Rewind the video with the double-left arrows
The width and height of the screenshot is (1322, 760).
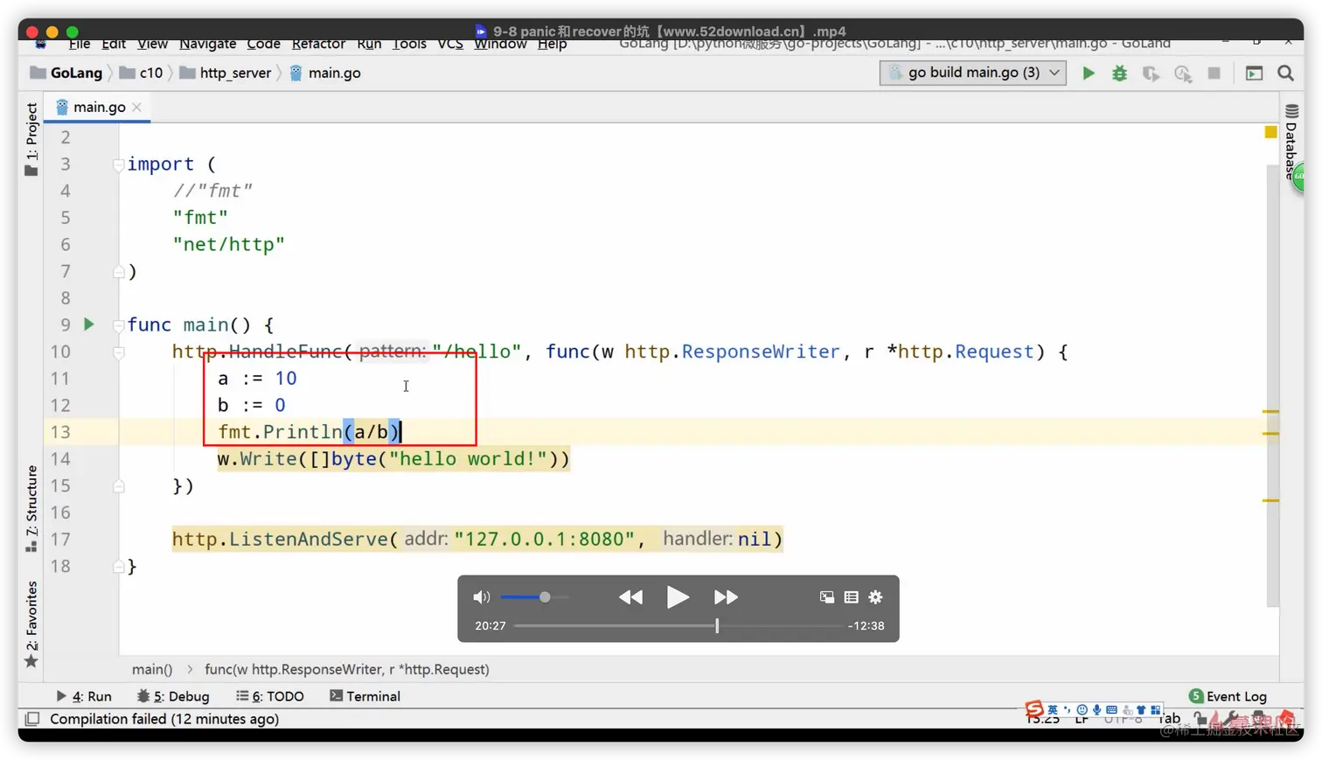(630, 597)
